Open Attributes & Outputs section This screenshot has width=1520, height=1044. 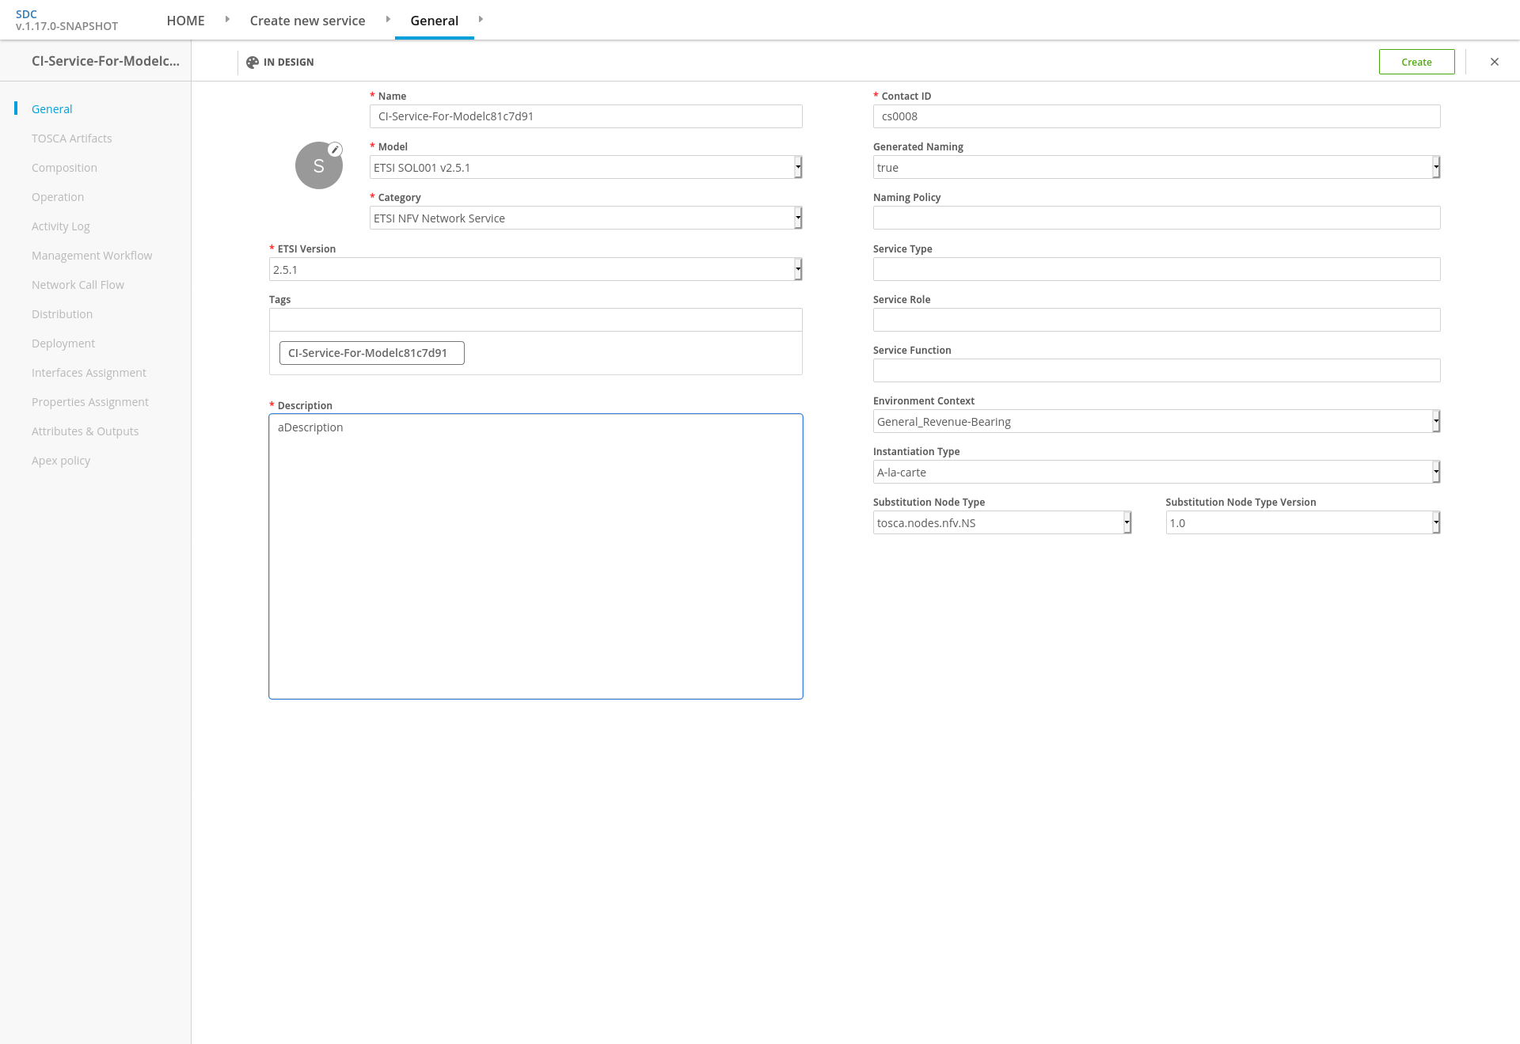tap(85, 431)
